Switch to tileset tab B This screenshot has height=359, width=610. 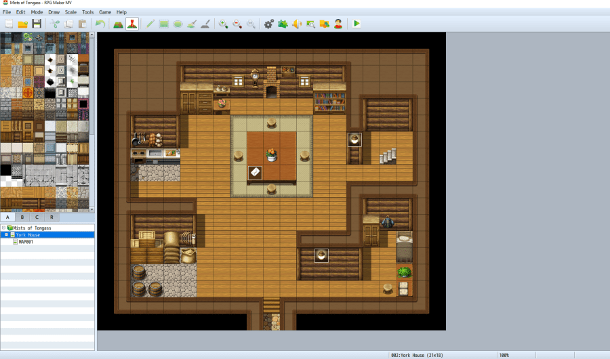tap(22, 217)
